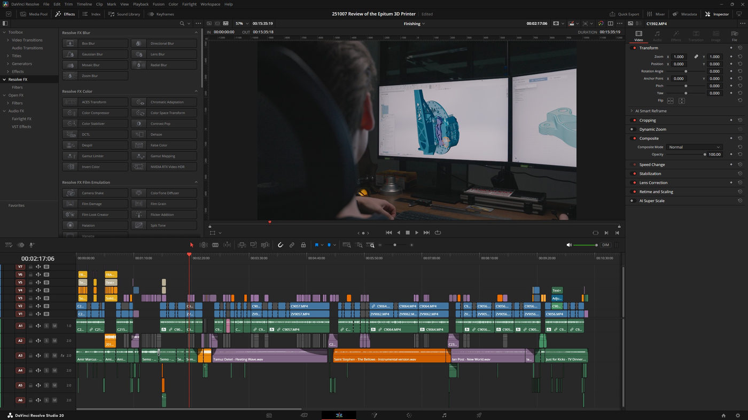
Task: Collapse the Resolve FX Color section
Action: coord(196,91)
